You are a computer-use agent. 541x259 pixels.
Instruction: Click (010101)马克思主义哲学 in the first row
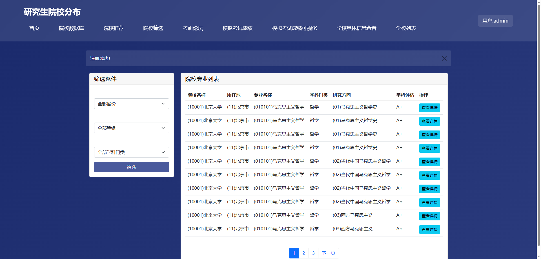(x=279, y=107)
